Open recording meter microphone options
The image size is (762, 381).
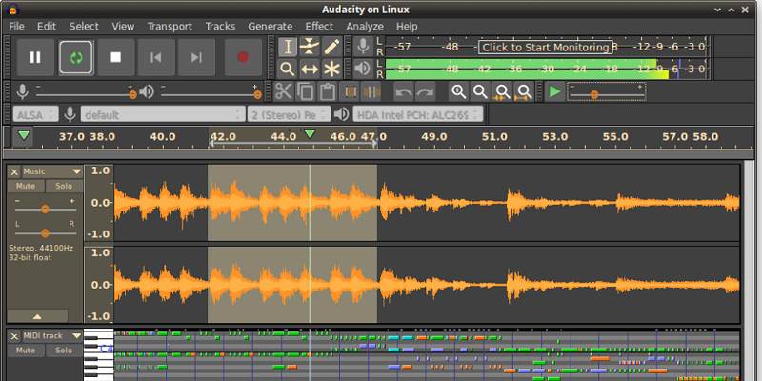point(363,47)
